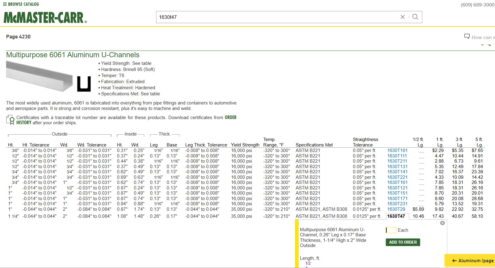Click the Fabrication: Extruded bullet
Viewport: 495px width, 268px height.
point(123,82)
